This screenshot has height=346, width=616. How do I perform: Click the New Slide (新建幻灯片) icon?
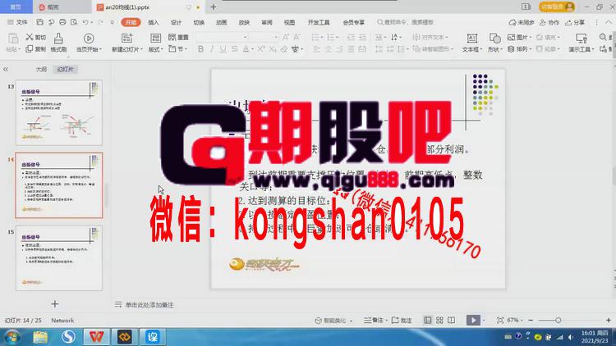pyautogui.click(x=126, y=38)
